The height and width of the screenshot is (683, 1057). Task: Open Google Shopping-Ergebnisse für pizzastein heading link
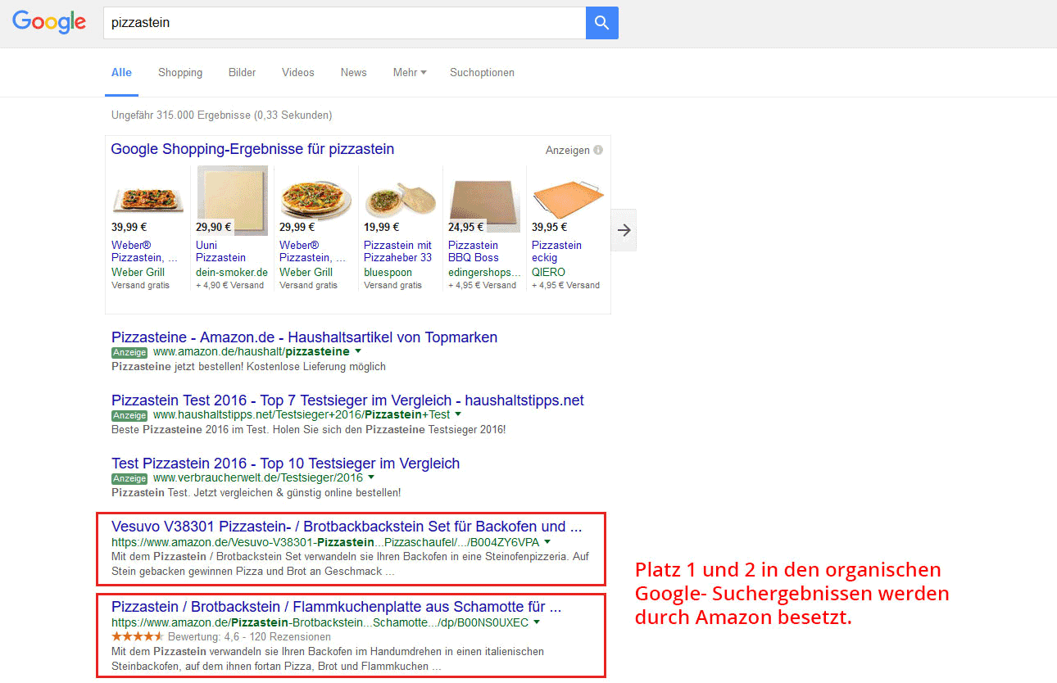click(252, 149)
